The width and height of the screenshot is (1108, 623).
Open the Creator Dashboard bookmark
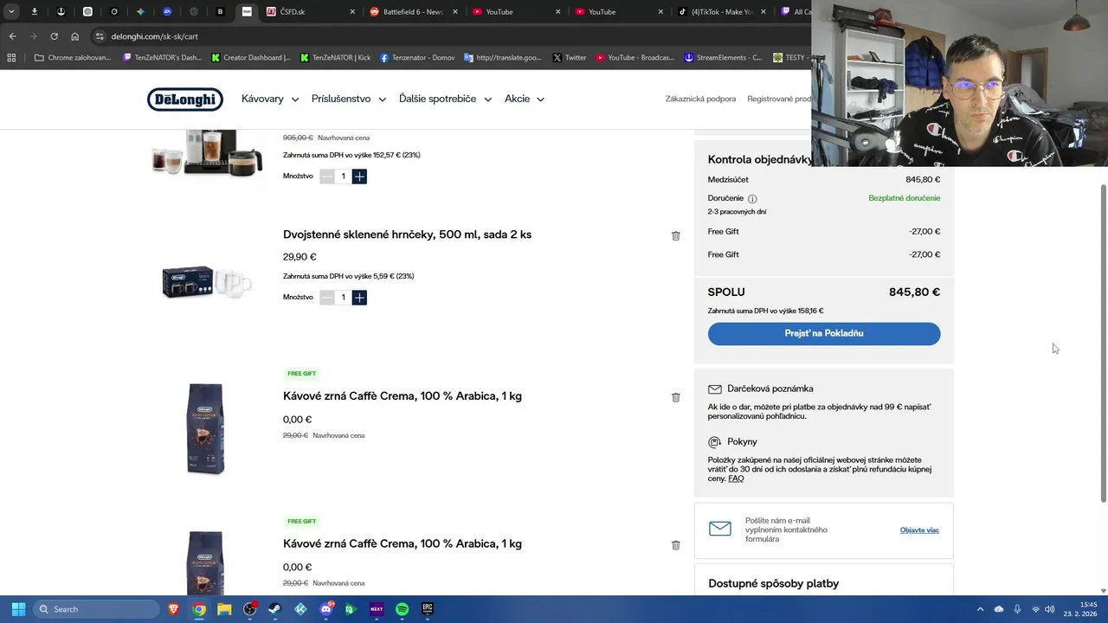click(x=251, y=57)
